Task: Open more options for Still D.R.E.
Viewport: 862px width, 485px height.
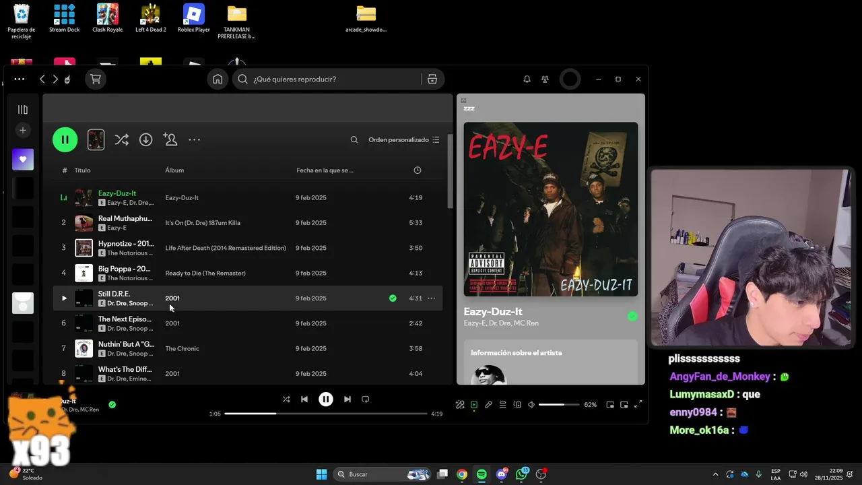Action: [431, 298]
